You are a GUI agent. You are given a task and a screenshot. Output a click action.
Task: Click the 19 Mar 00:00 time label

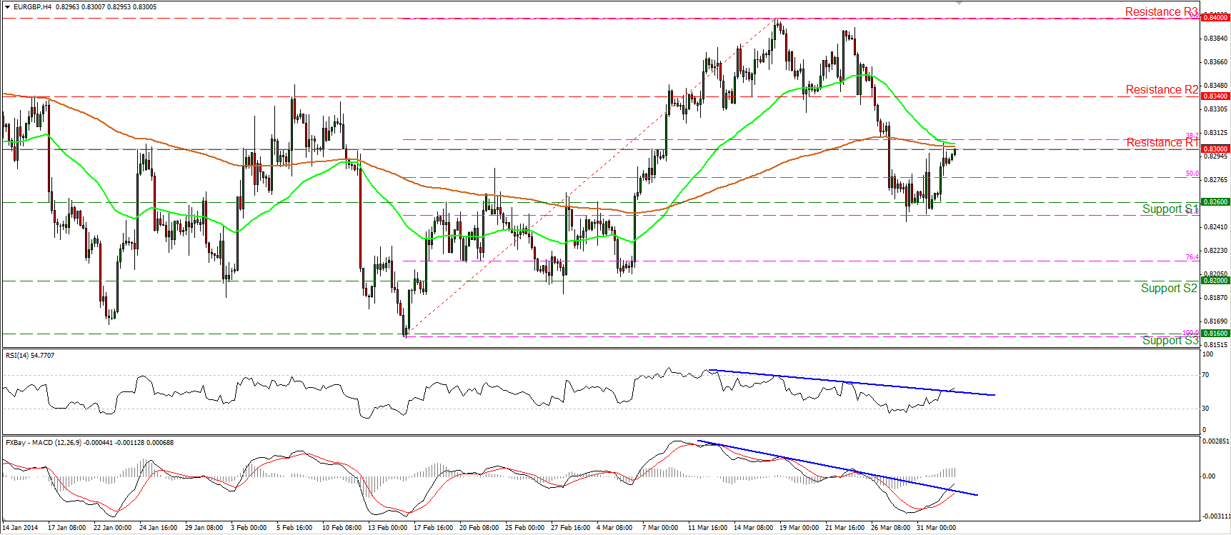[x=799, y=528]
